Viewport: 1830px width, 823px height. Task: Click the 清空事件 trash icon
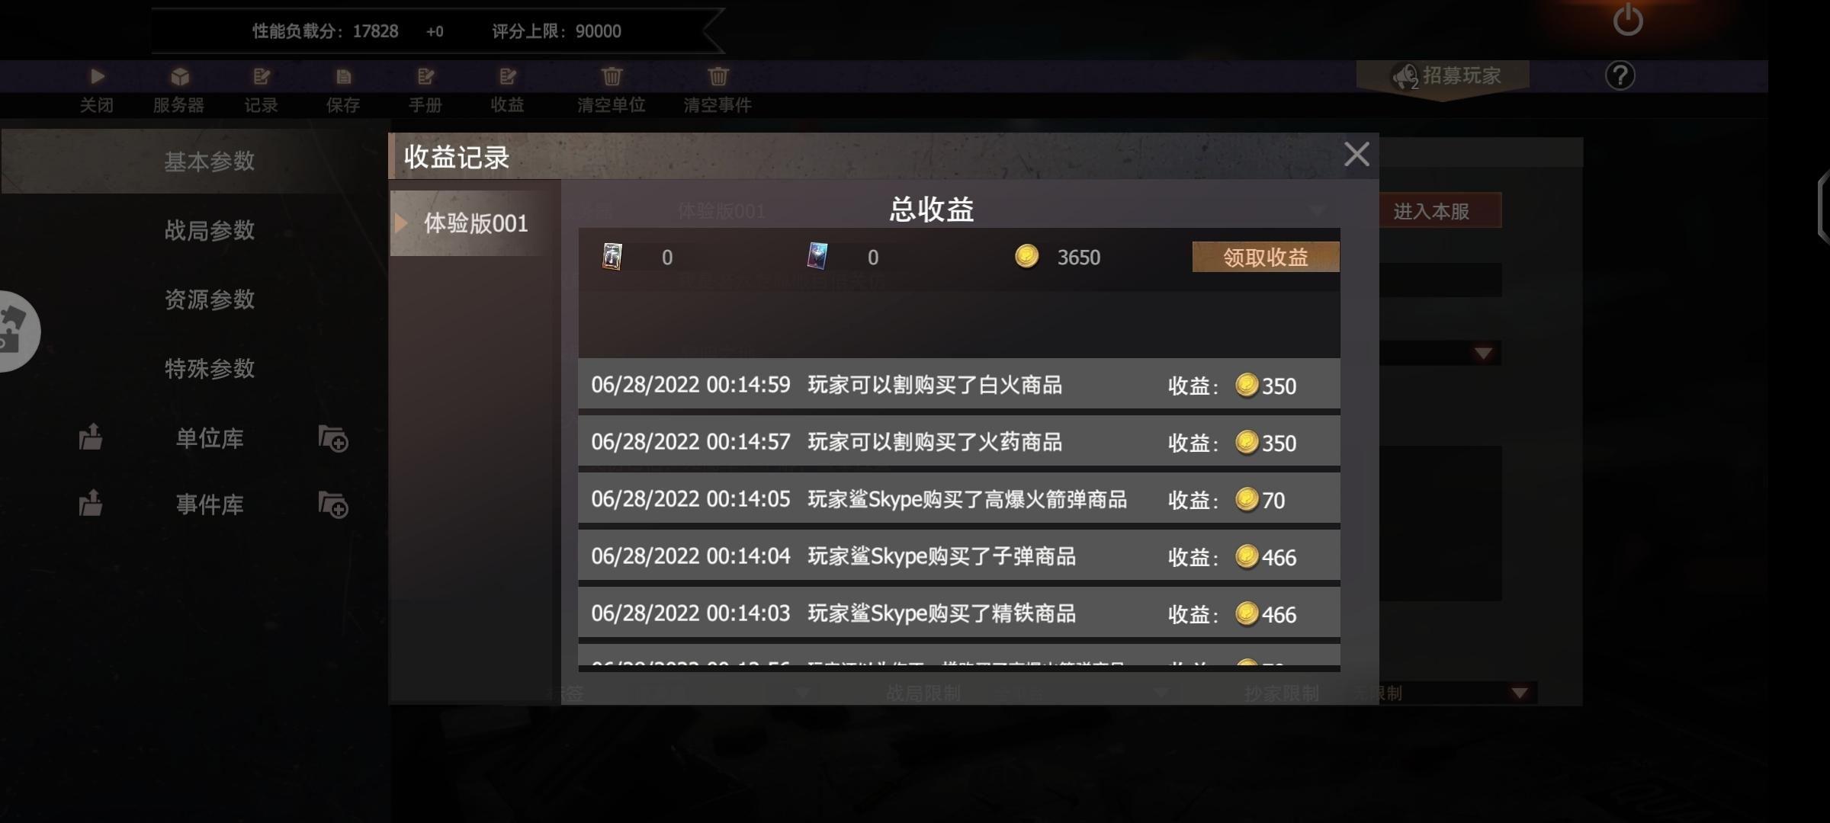[x=718, y=76]
